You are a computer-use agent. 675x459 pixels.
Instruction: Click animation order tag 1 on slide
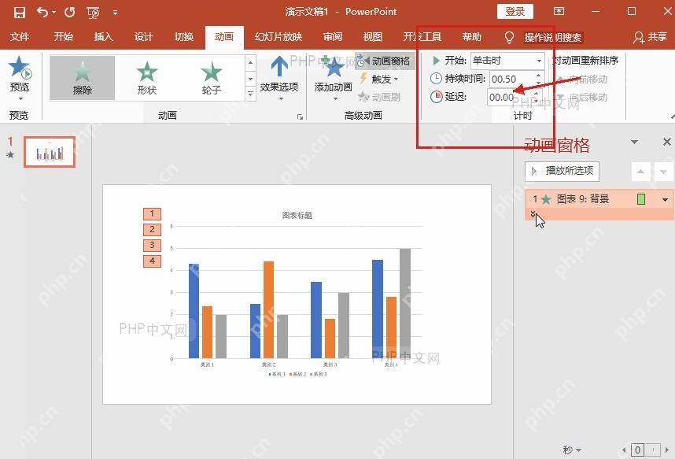pyautogui.click(x=152, y=214)
